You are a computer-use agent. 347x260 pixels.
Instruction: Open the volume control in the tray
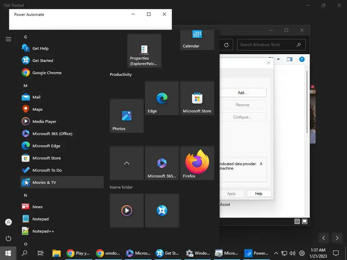pos(292,253)
